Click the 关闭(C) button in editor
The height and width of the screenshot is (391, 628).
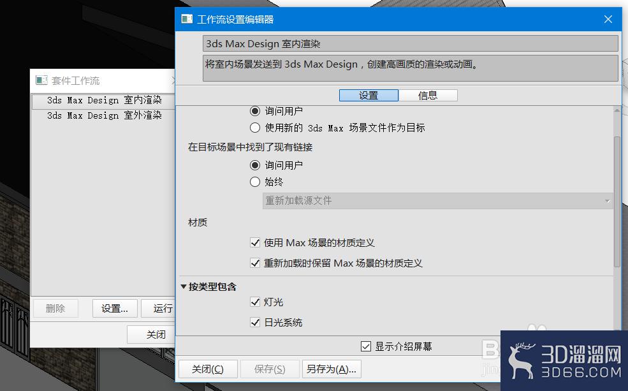point(208,369)
